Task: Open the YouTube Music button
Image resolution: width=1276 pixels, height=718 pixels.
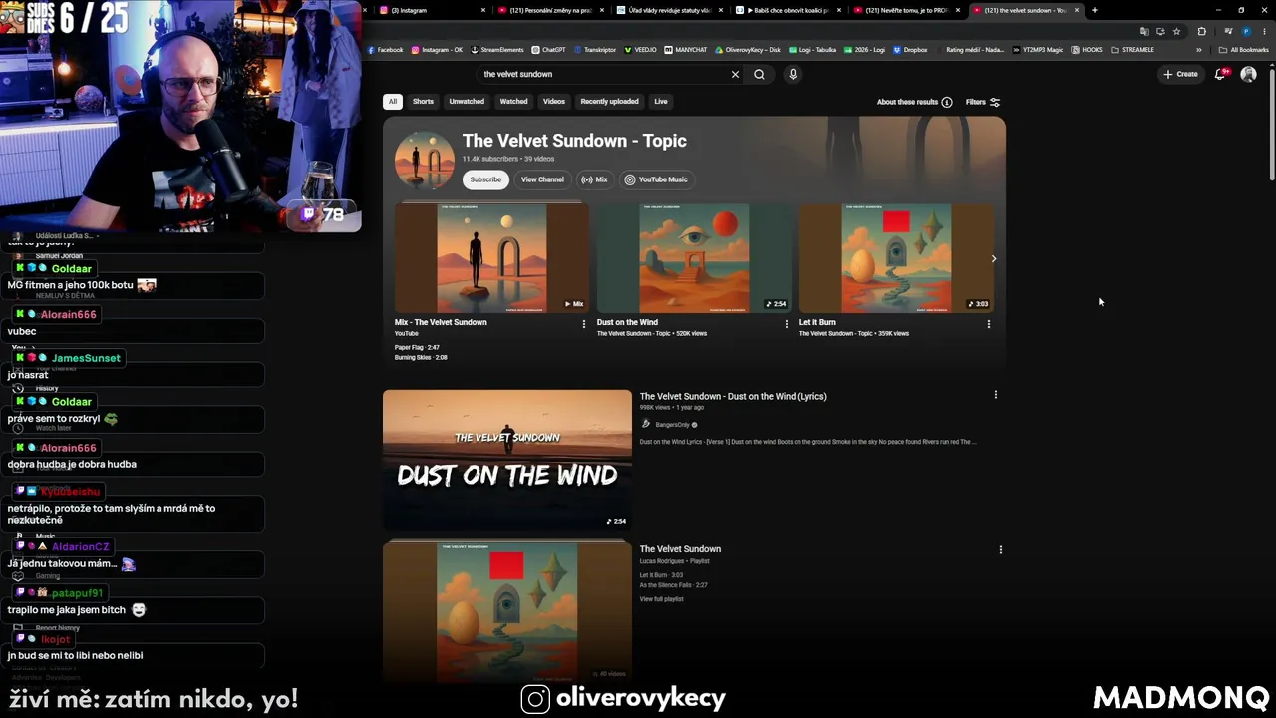Action: click(x=656, y=179)
